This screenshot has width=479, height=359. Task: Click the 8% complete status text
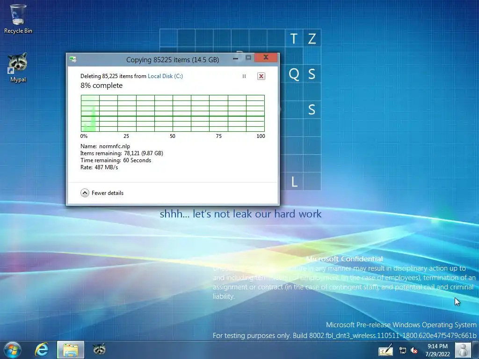pos(102,86)
